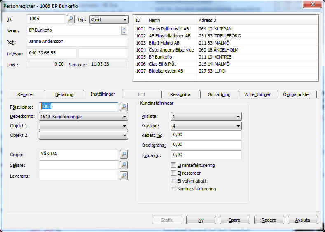The image size is (325, 232).
Task: Click the search icon beside Grupp field
Action: pyautogui.click(x=124, y=155)
